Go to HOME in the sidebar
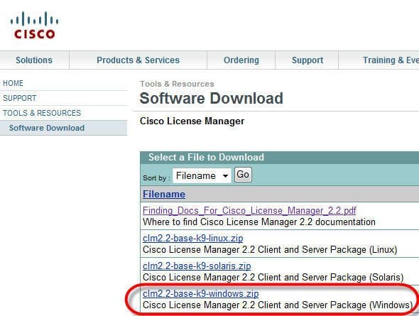 [x=13, y=83]
